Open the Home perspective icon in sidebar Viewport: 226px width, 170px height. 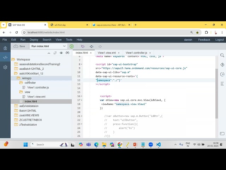(x=5, y=48)
